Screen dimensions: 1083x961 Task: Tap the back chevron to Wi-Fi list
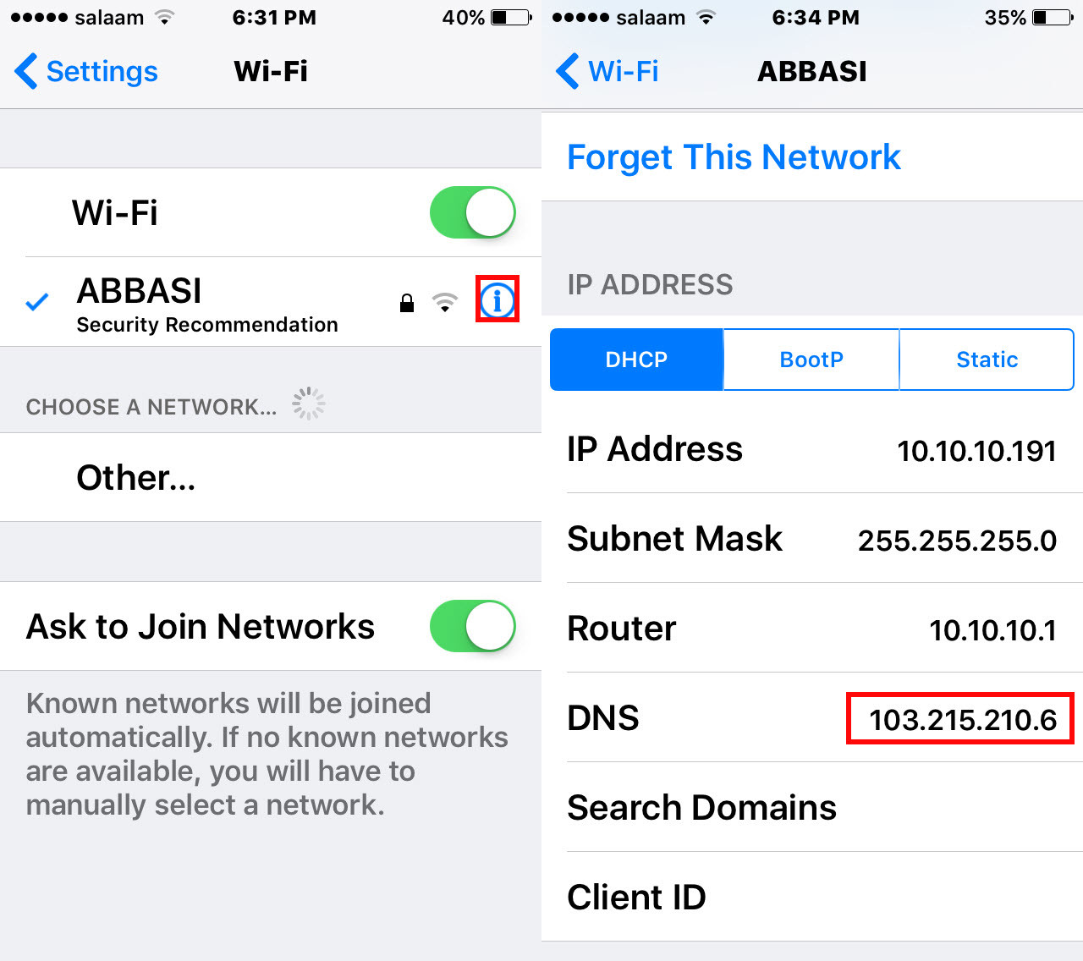[x=567, y=71]
